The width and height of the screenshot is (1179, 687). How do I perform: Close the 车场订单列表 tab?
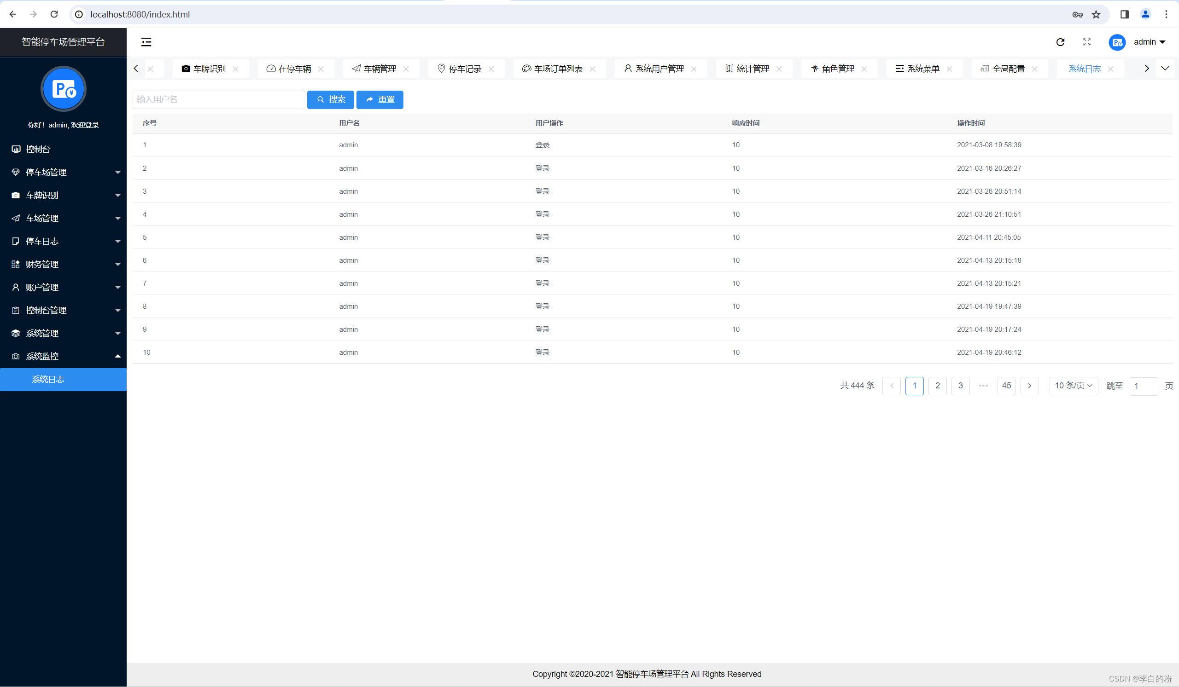[x=593, y=69]
